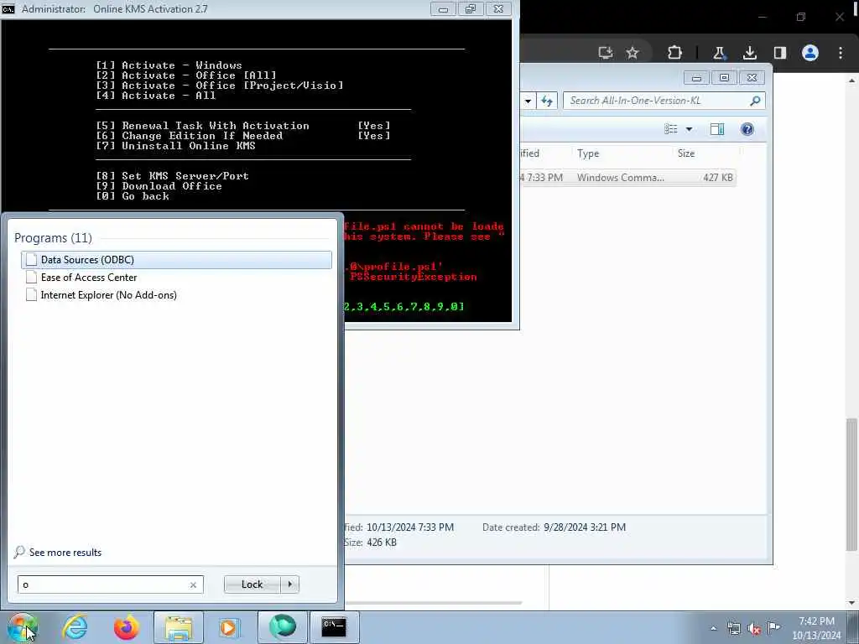Image resolution: width=859 pixels, height=644 pixels.
Task: Expand shutdown options arrow beside Lock
Action: pos(289,584)
